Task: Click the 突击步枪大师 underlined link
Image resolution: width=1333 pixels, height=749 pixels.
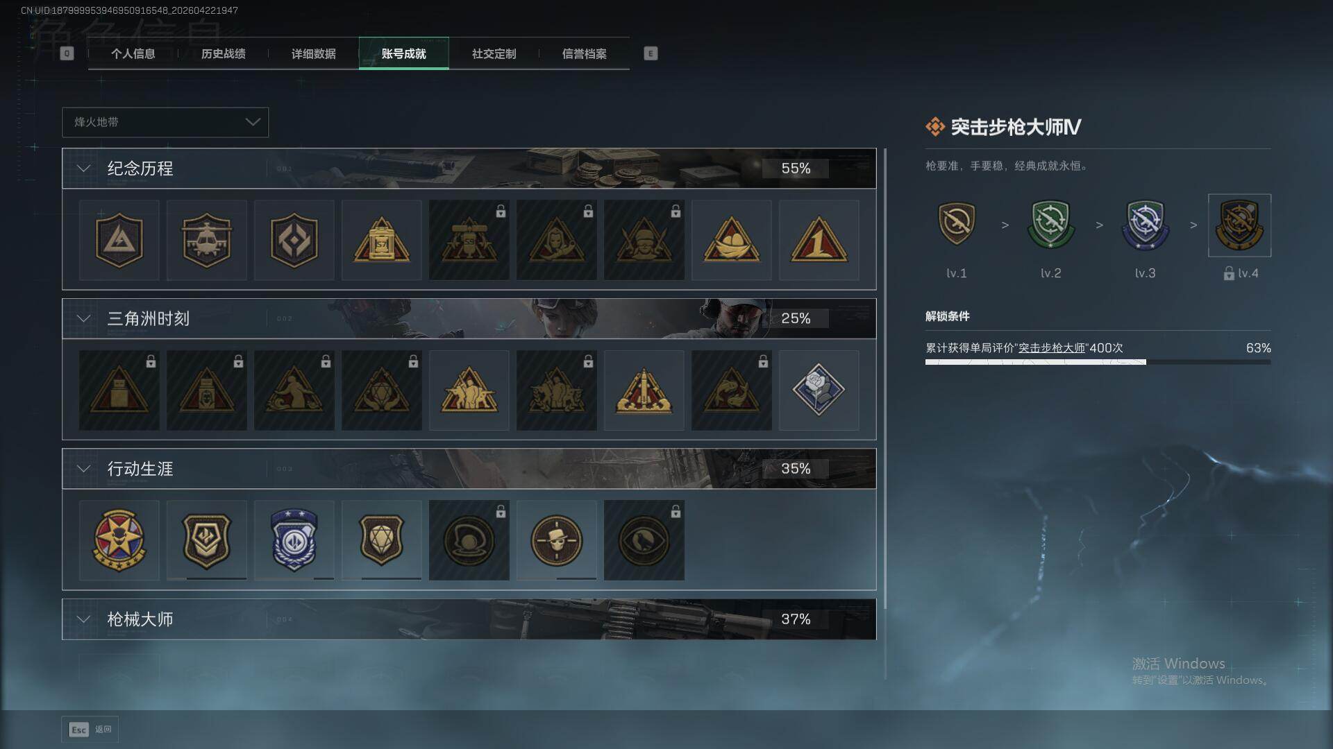Action: coord(1051,348)
